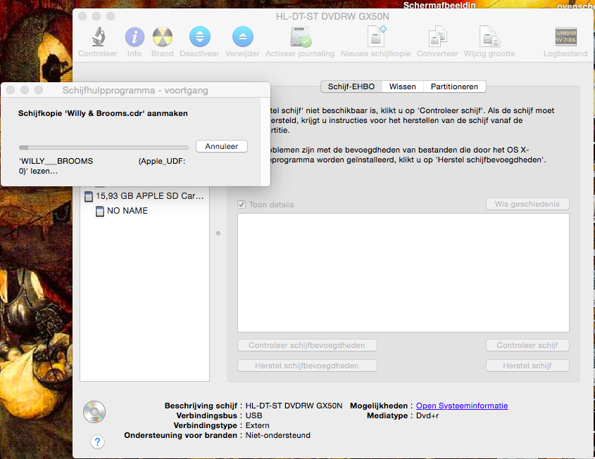Click the Verwijder eject icon

click(243, 37)
